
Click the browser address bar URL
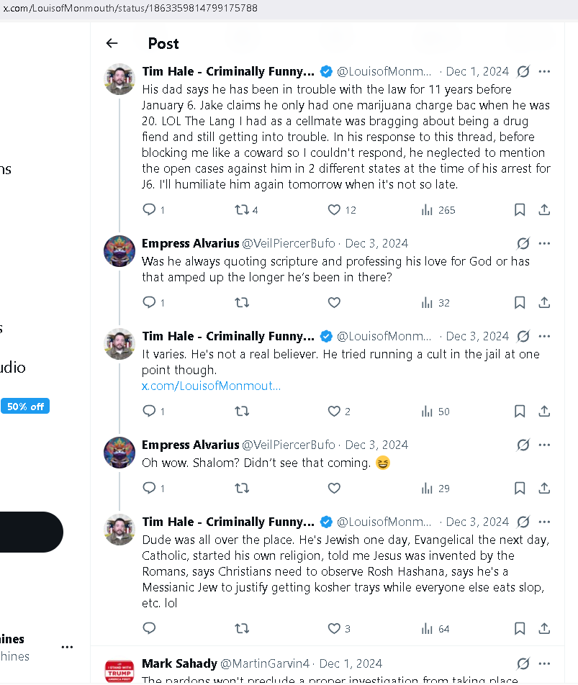[130, 8]
